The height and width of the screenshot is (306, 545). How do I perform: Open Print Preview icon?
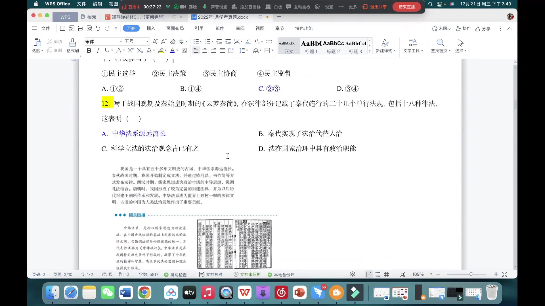point(89,28)
